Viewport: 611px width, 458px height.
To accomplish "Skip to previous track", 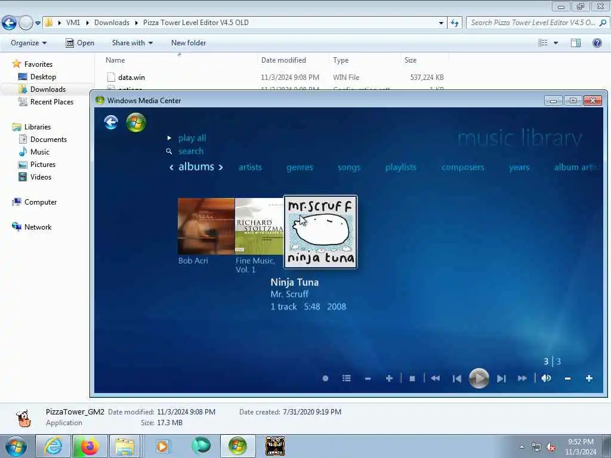I will click(x=457, y=378).
